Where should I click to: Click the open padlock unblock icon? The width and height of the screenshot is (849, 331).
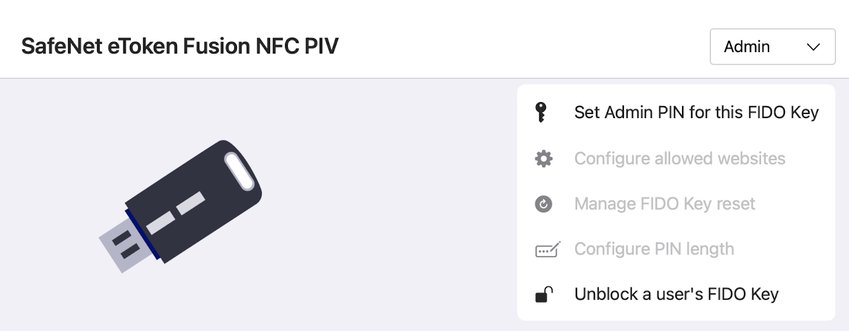(543, 294)
